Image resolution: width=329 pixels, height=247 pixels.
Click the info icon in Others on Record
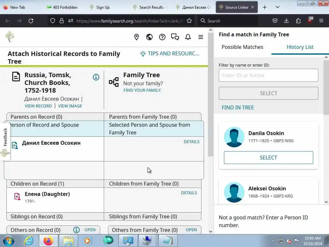click(x=76, y=230)
